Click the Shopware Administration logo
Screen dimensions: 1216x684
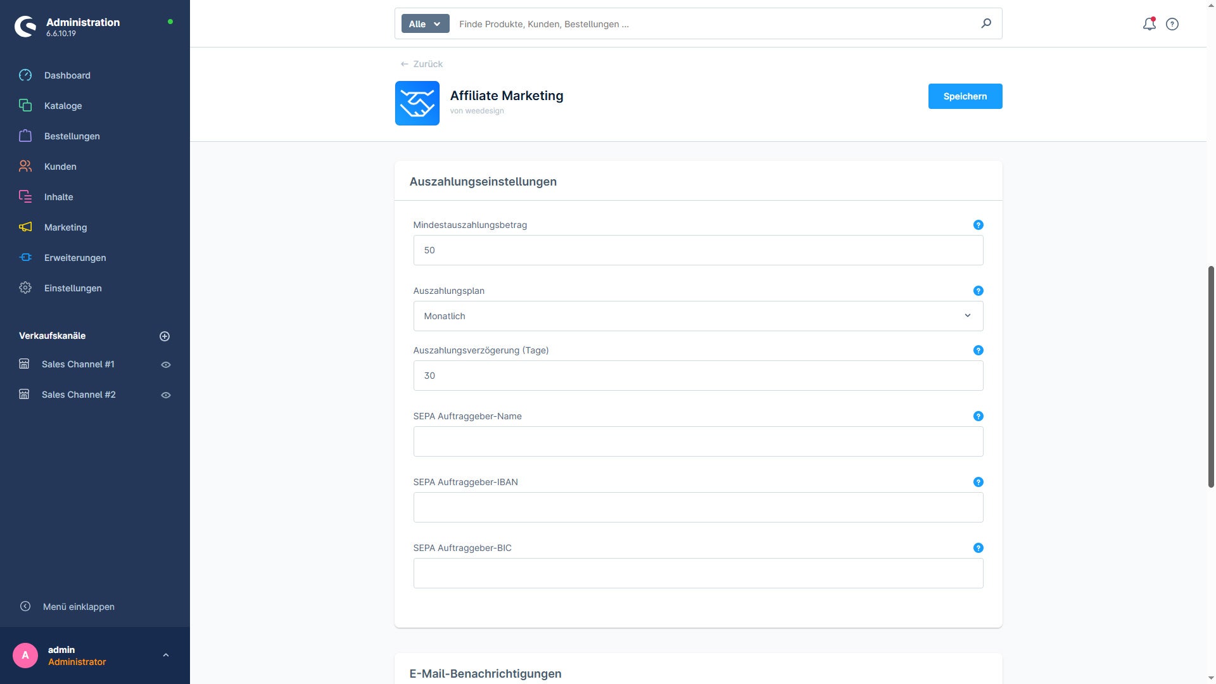point(25,27)
